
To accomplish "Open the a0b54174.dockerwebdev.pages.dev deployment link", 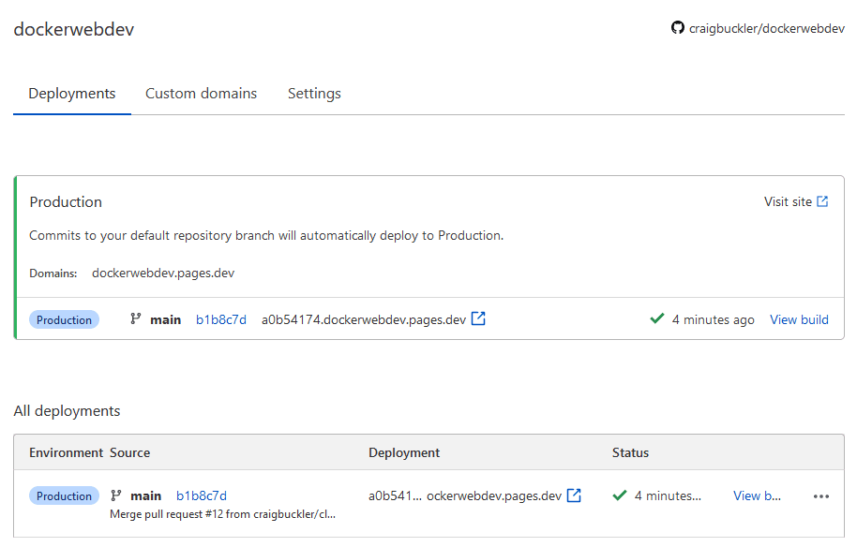I will point(363,319).
